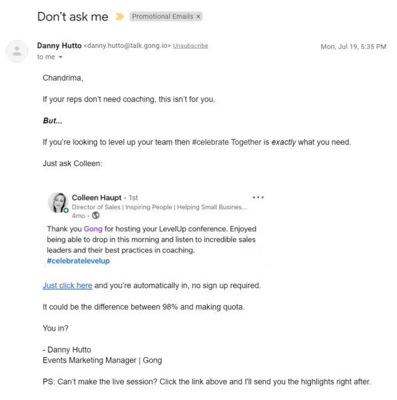Click the #celebratelevelup hashtag

coord(78,261)
